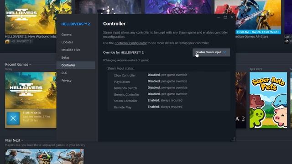Click HELLDIVERS 2: New Warbond headline text

pyautogui.click(x=31, y=36)
